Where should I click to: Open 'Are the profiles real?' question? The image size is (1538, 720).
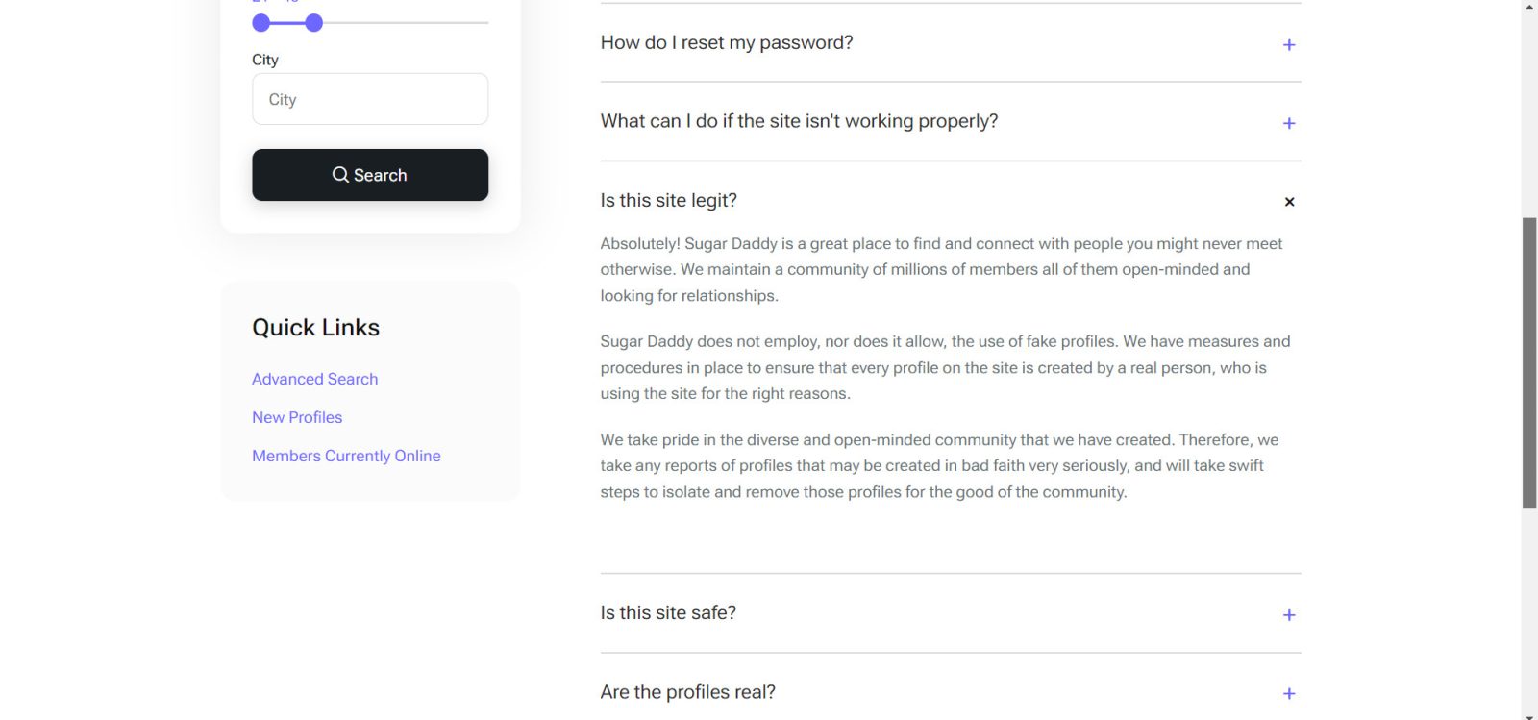coord(687,692)
